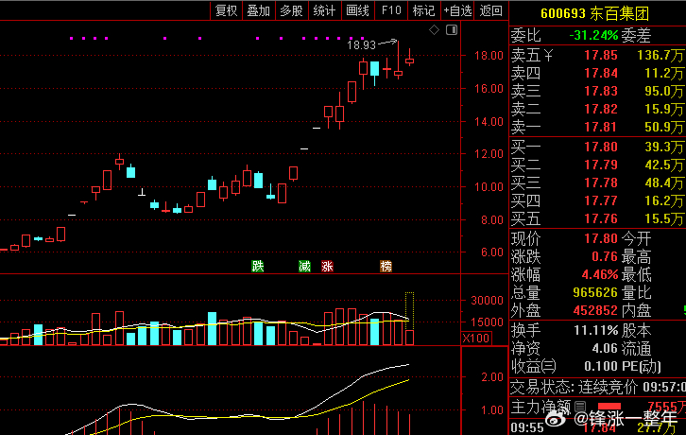Open the 统计 statistics tool
Screen dimensions: 686x435
325,10
